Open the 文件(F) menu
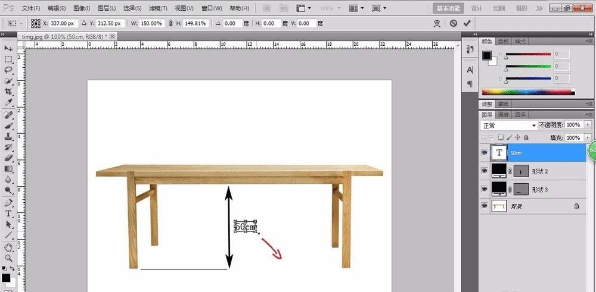This screenshot has width=596, height=292. 31,8
